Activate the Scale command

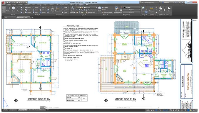coord(35,12)
